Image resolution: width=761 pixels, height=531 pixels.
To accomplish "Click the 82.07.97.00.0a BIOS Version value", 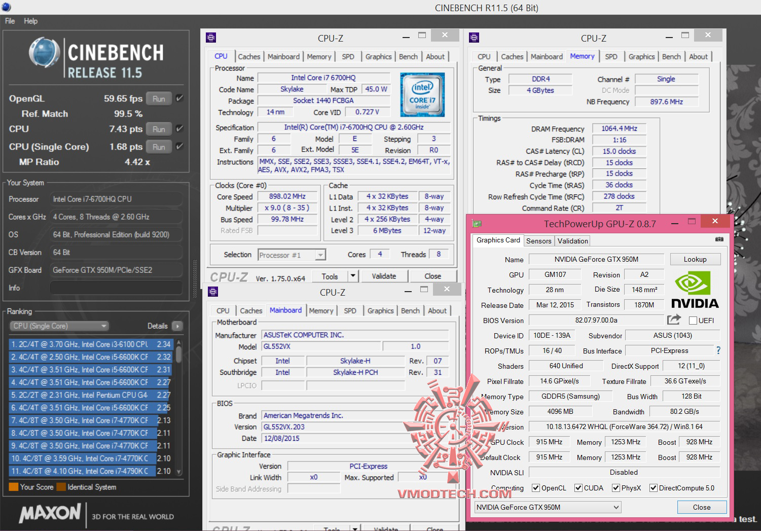I will pos(596,321).
